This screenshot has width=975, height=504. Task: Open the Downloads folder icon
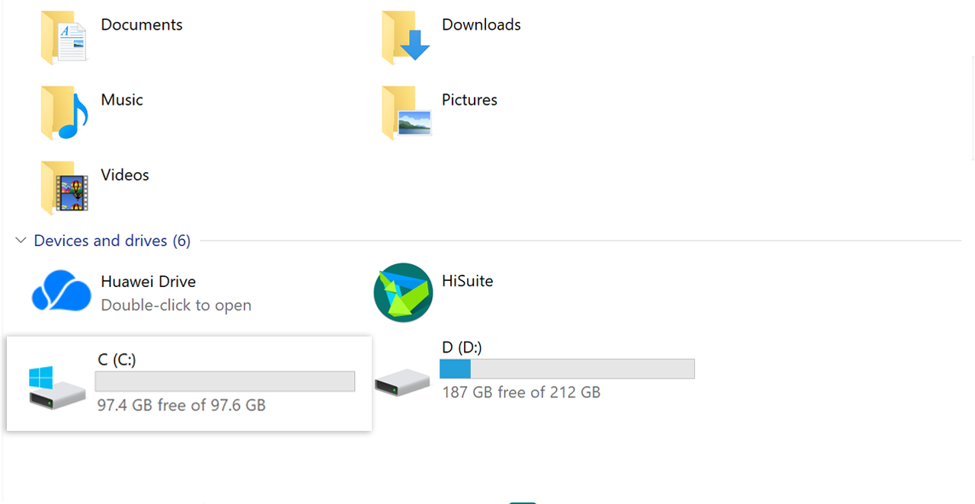(x=406, y=38)
